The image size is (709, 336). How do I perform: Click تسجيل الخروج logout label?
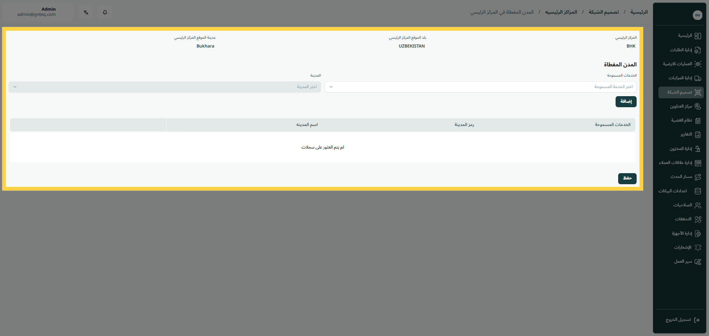click(678, 320)
